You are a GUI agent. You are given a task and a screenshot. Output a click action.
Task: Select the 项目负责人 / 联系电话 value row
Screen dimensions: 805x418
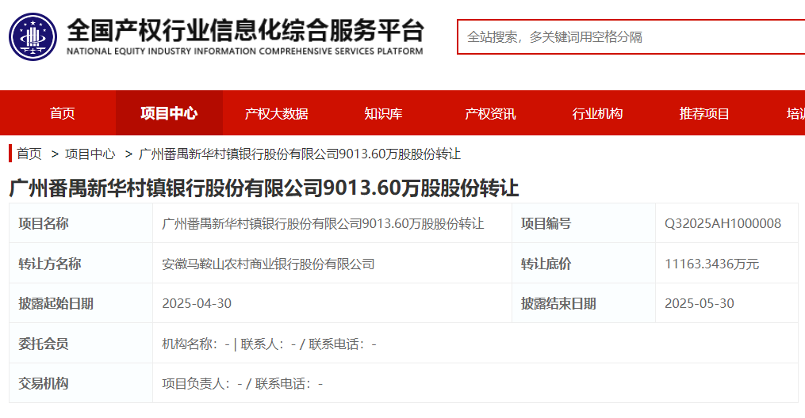475,383
